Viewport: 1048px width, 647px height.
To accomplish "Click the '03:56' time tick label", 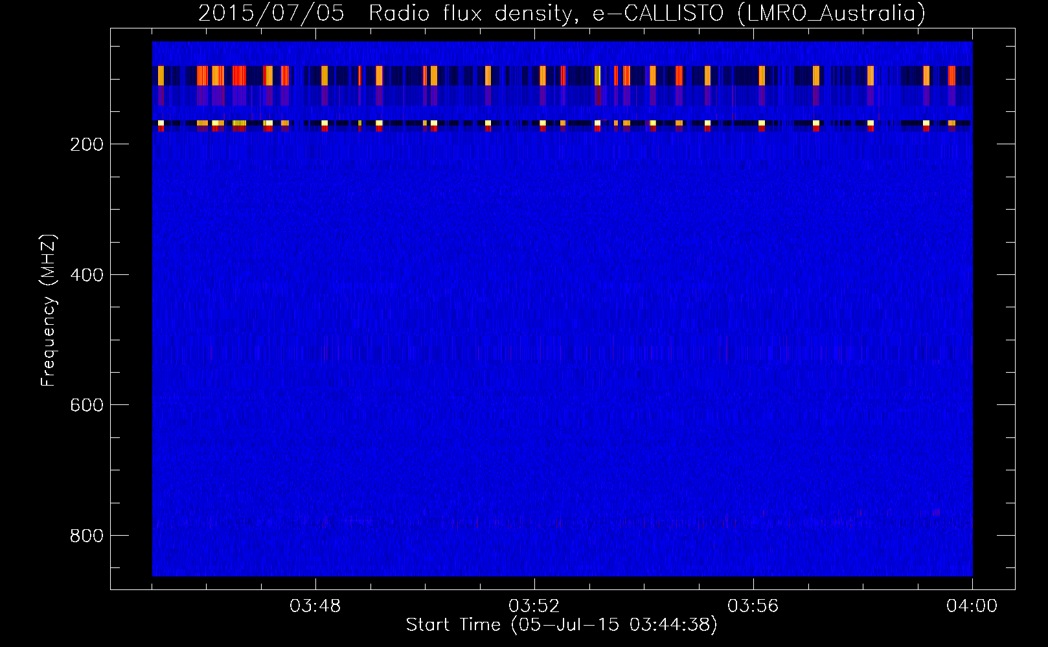I will coord(753,606).
